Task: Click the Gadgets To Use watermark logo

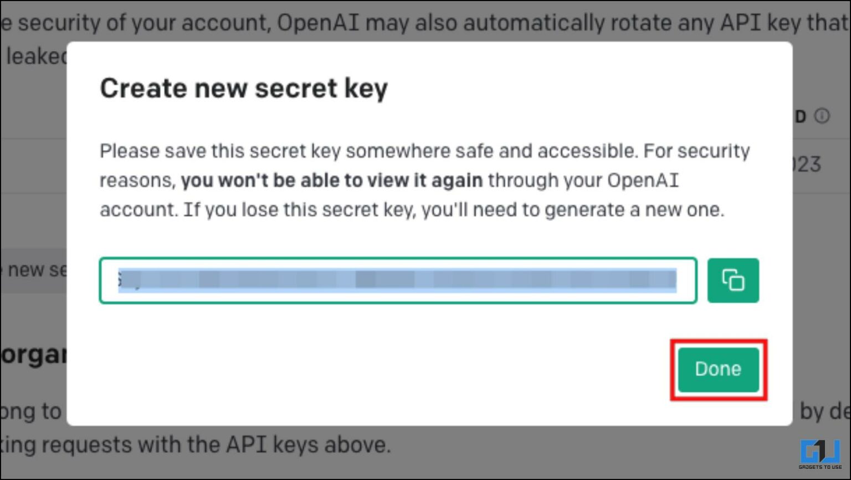Action: pyautogui.click(x=820, y=455)
